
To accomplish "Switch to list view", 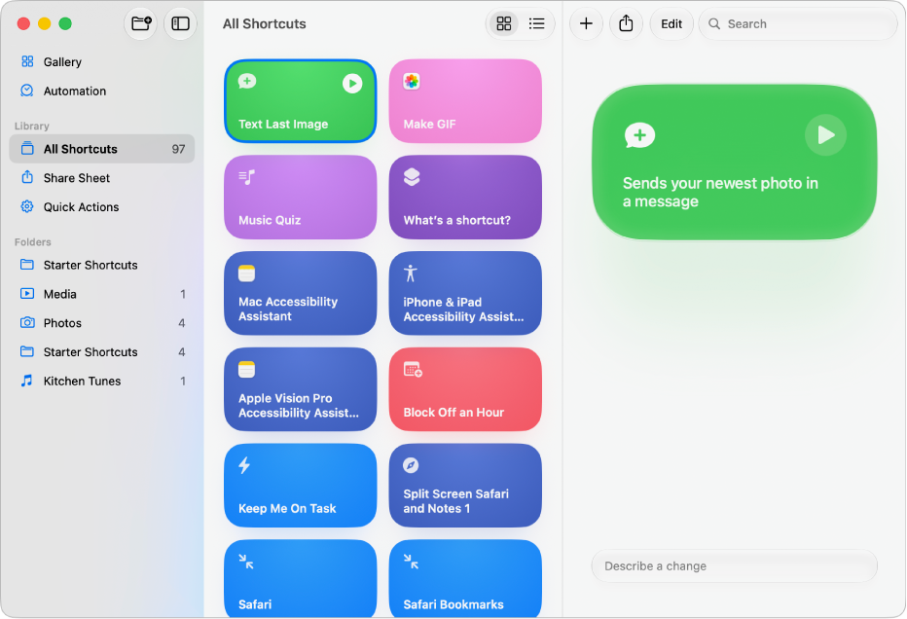I will pyautogui.click(x=537, y=23).
